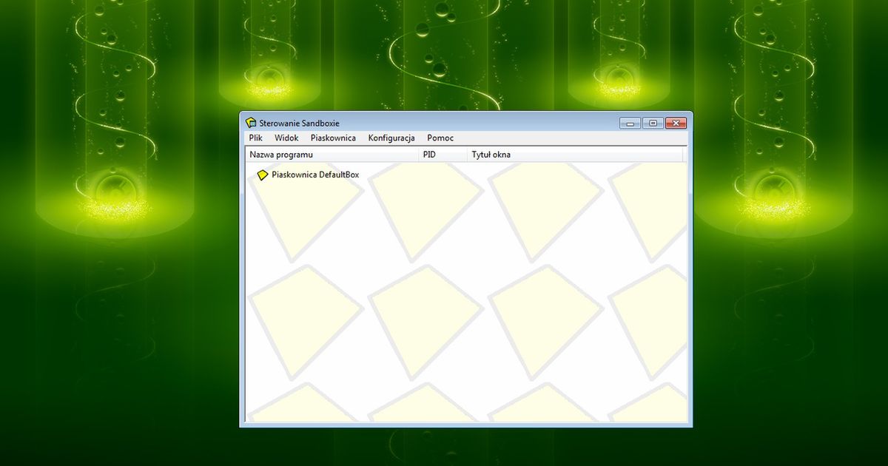888x466 pixels.
Task: Click the divider between Nazwa programu and PID
Action: [419, 155]
